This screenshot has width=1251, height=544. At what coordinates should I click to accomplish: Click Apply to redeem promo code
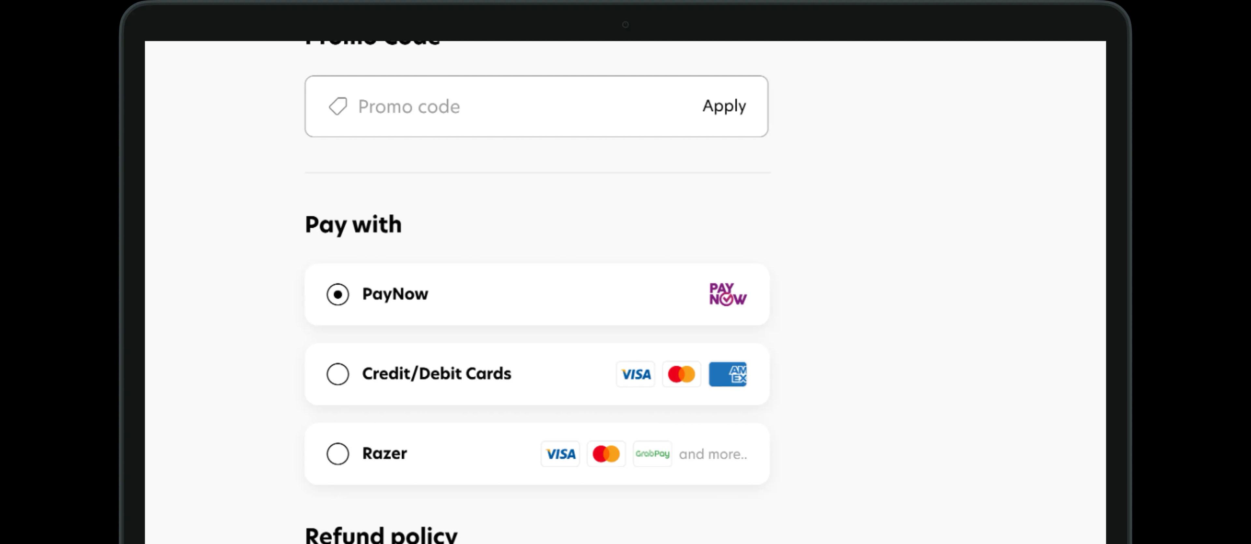[x=724, y=106]
